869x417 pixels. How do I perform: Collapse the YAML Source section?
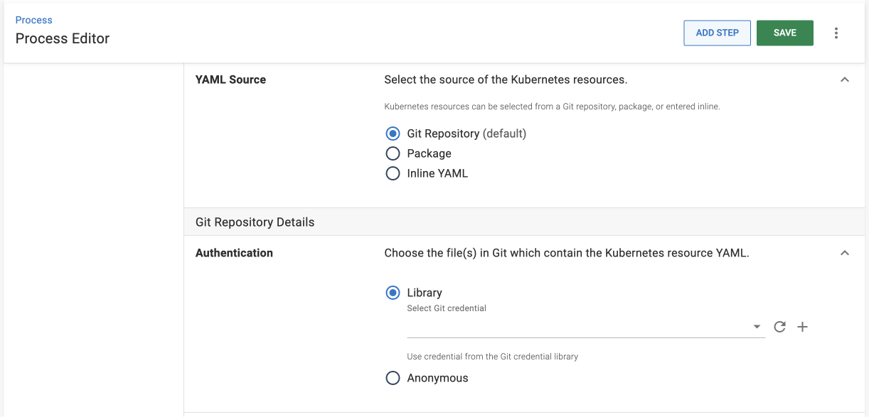point(846,80)
